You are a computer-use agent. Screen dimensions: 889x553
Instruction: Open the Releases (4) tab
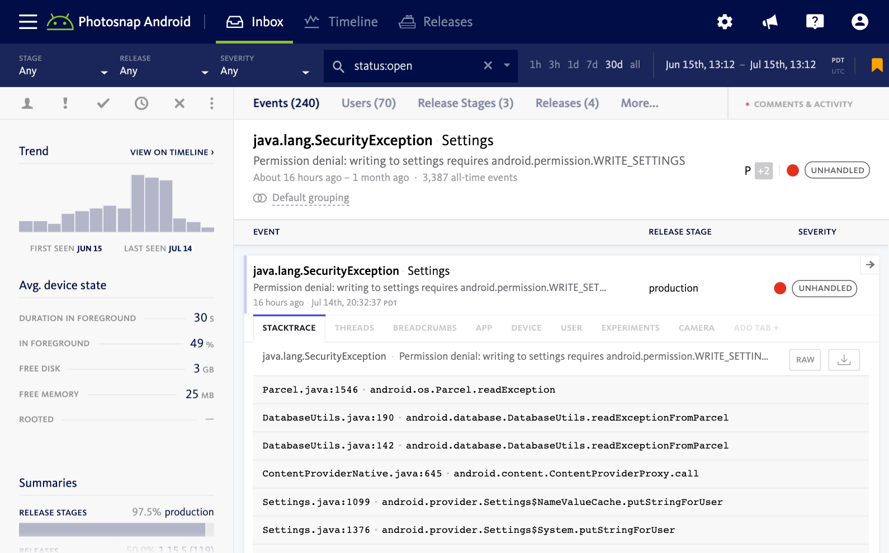(567, 103)
